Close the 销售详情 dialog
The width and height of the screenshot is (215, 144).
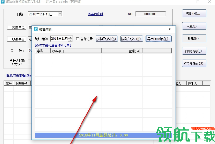tap(170, 29)
